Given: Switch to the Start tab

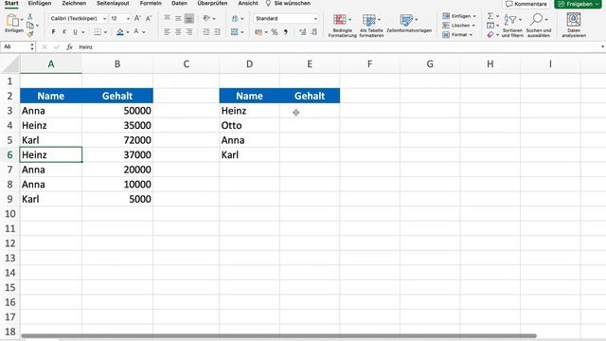Looking at the screenshot, I should tap(11, 3).
